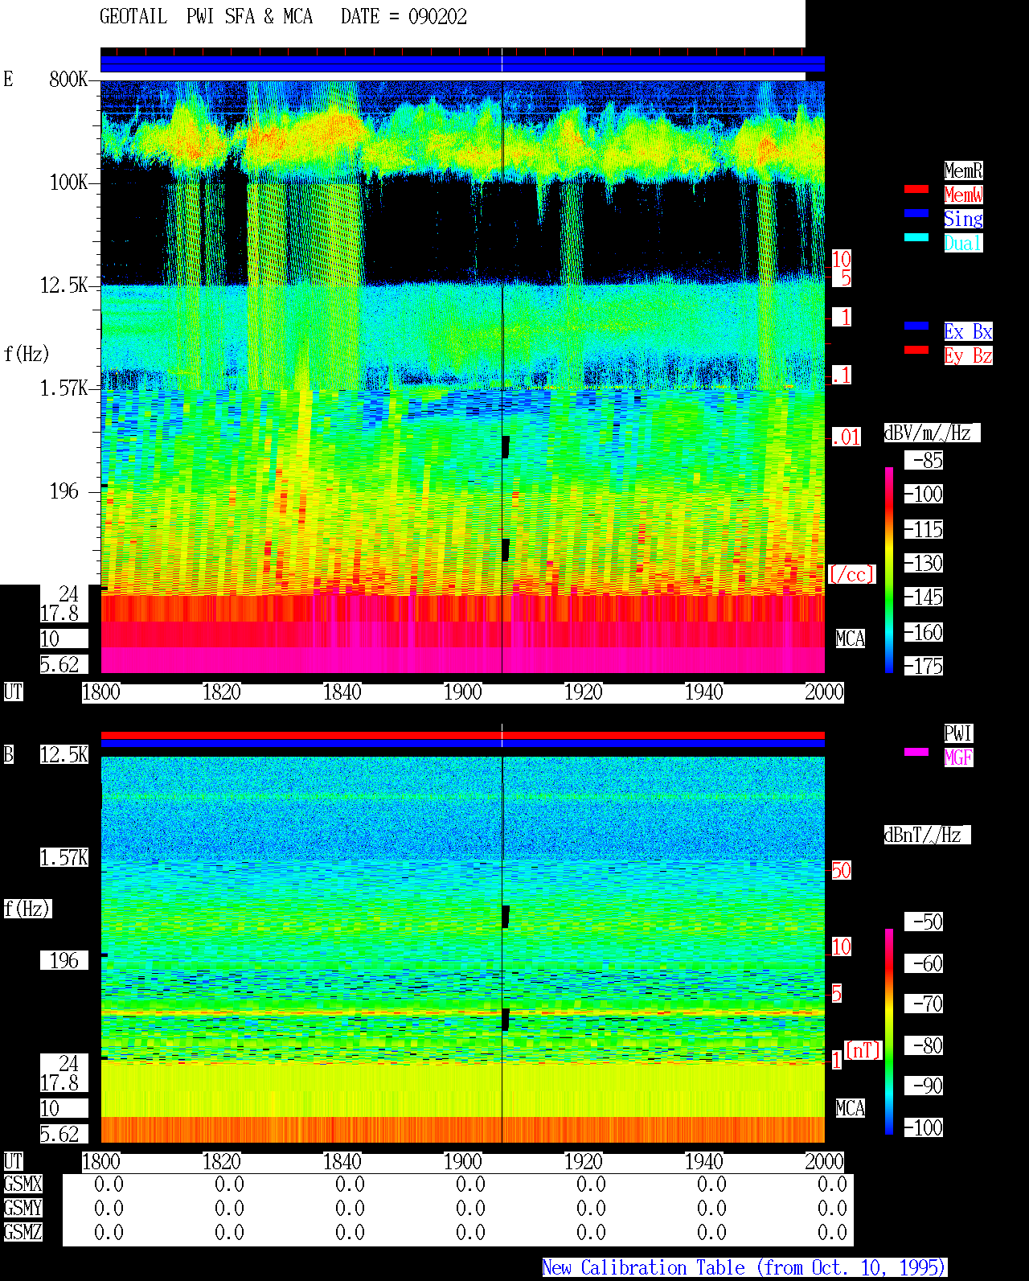Click the dBV/m color scale bar

(889, 569)
